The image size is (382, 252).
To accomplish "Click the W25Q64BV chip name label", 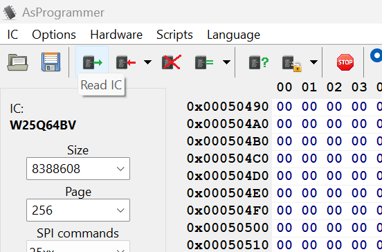I will tap(43, 125).
